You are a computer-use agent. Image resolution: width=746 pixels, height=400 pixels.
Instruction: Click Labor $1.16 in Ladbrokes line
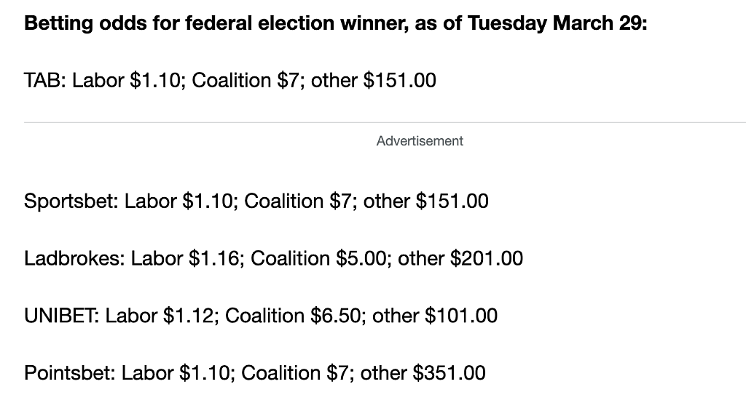pyautogui.click(x=185, y=258)
